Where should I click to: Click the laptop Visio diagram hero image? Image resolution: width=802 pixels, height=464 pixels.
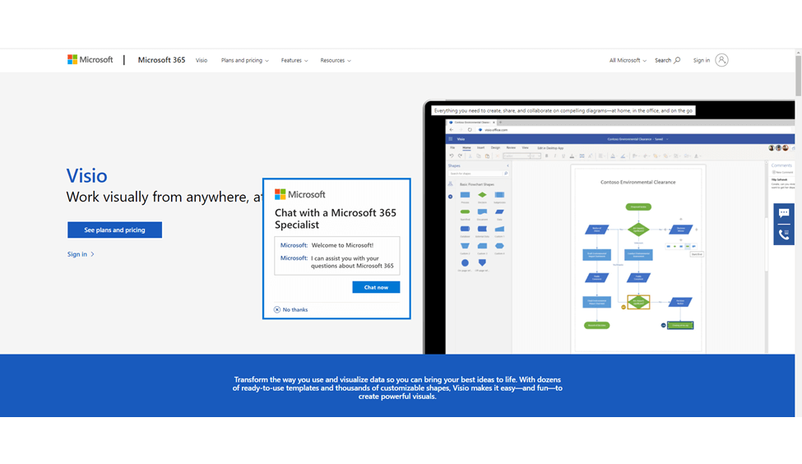(609, 226)
